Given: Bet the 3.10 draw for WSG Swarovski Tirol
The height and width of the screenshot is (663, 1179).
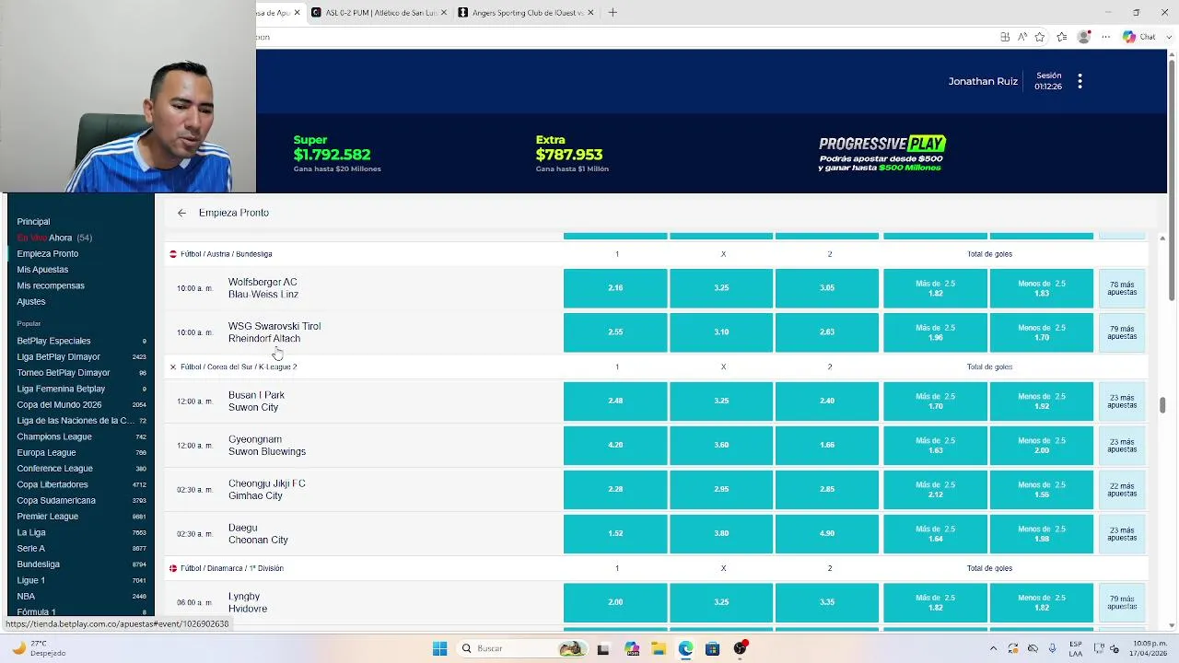Looking at the screenshot, I should (x=721, y=332).
